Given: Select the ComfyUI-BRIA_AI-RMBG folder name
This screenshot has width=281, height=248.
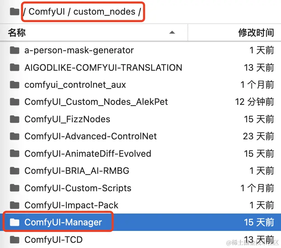Looking at the screenshot, I should pos(77,171).
